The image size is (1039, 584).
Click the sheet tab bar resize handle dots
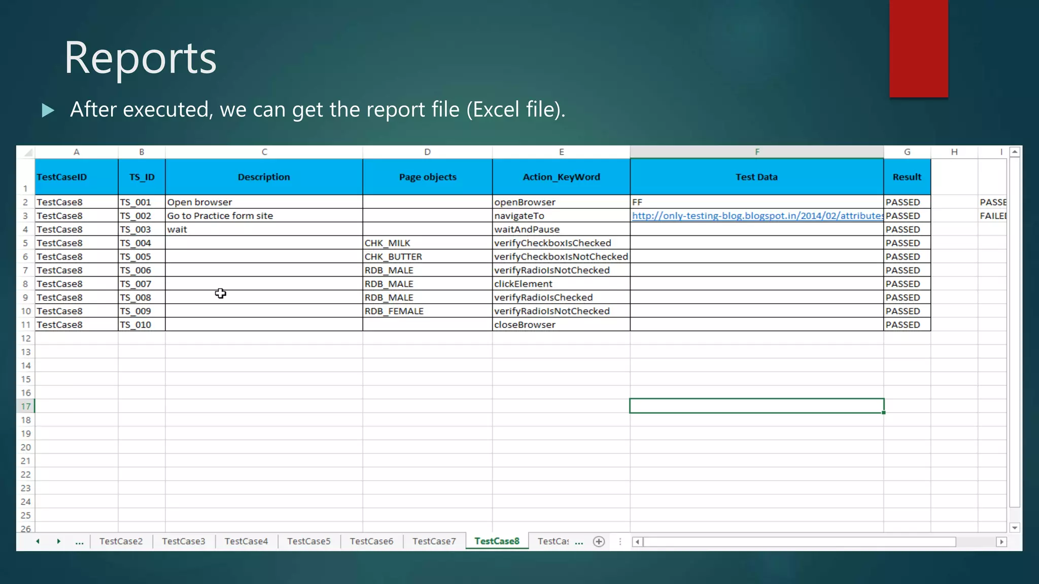tap(620, 541)
